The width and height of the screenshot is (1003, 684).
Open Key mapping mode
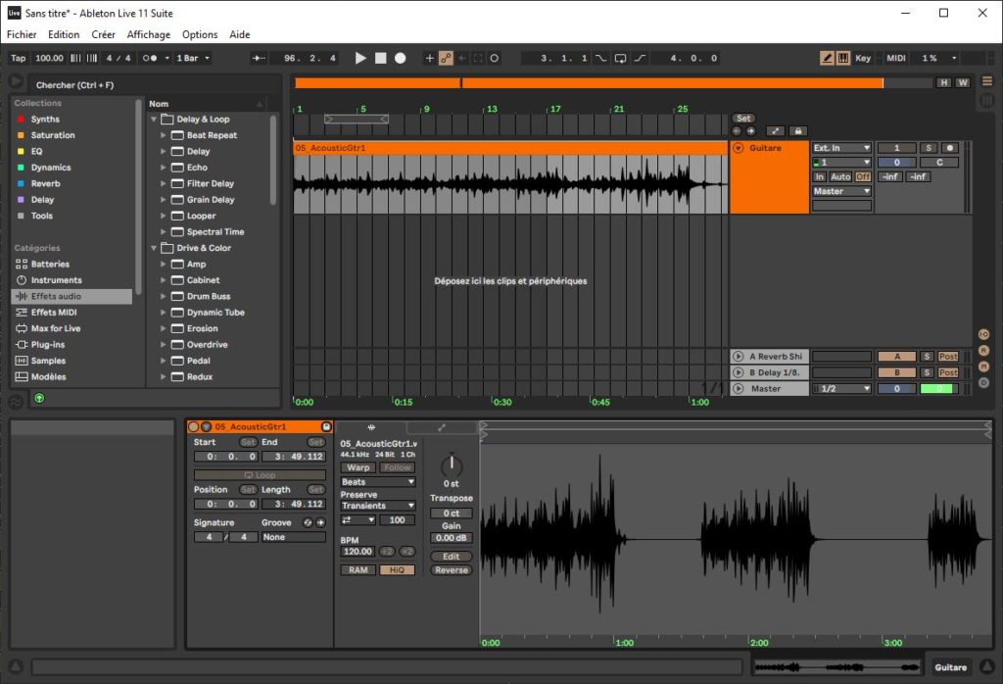pyautogui.click(x=863, y=57)
